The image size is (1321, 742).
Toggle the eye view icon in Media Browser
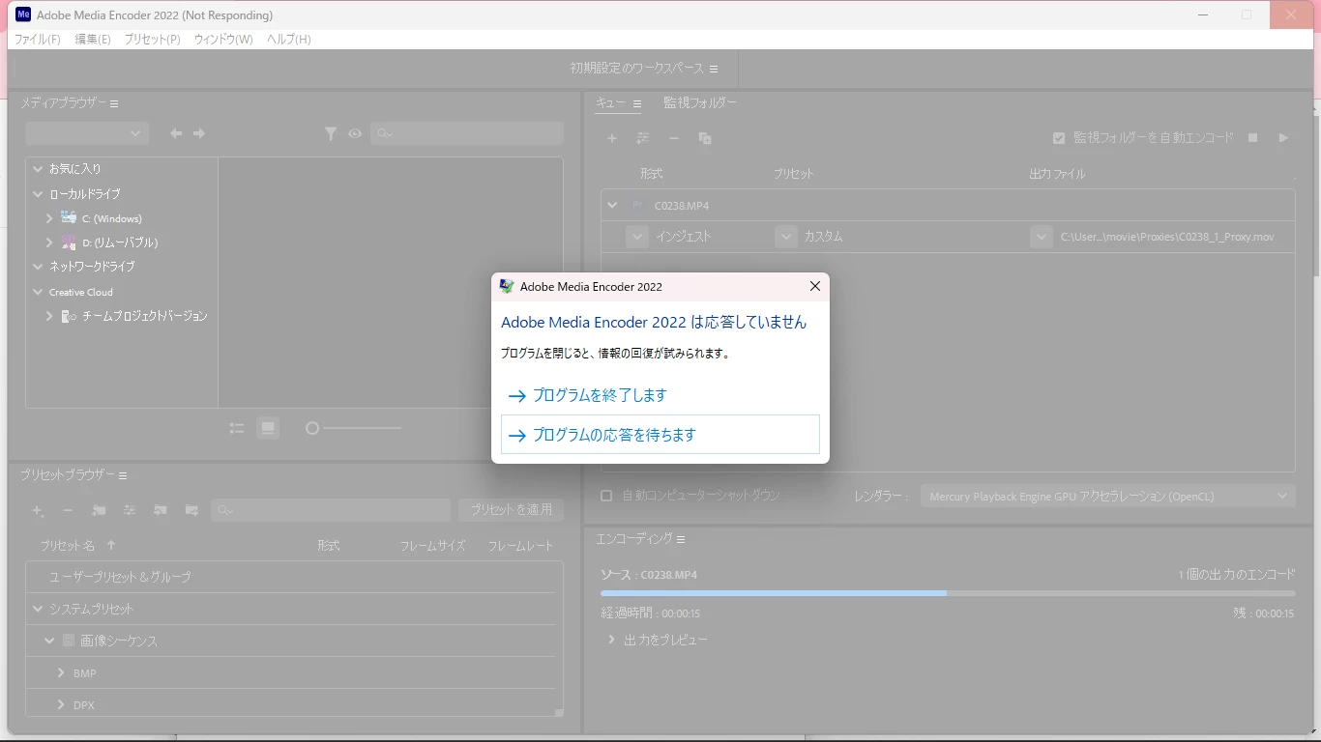(x=355, y=133)
